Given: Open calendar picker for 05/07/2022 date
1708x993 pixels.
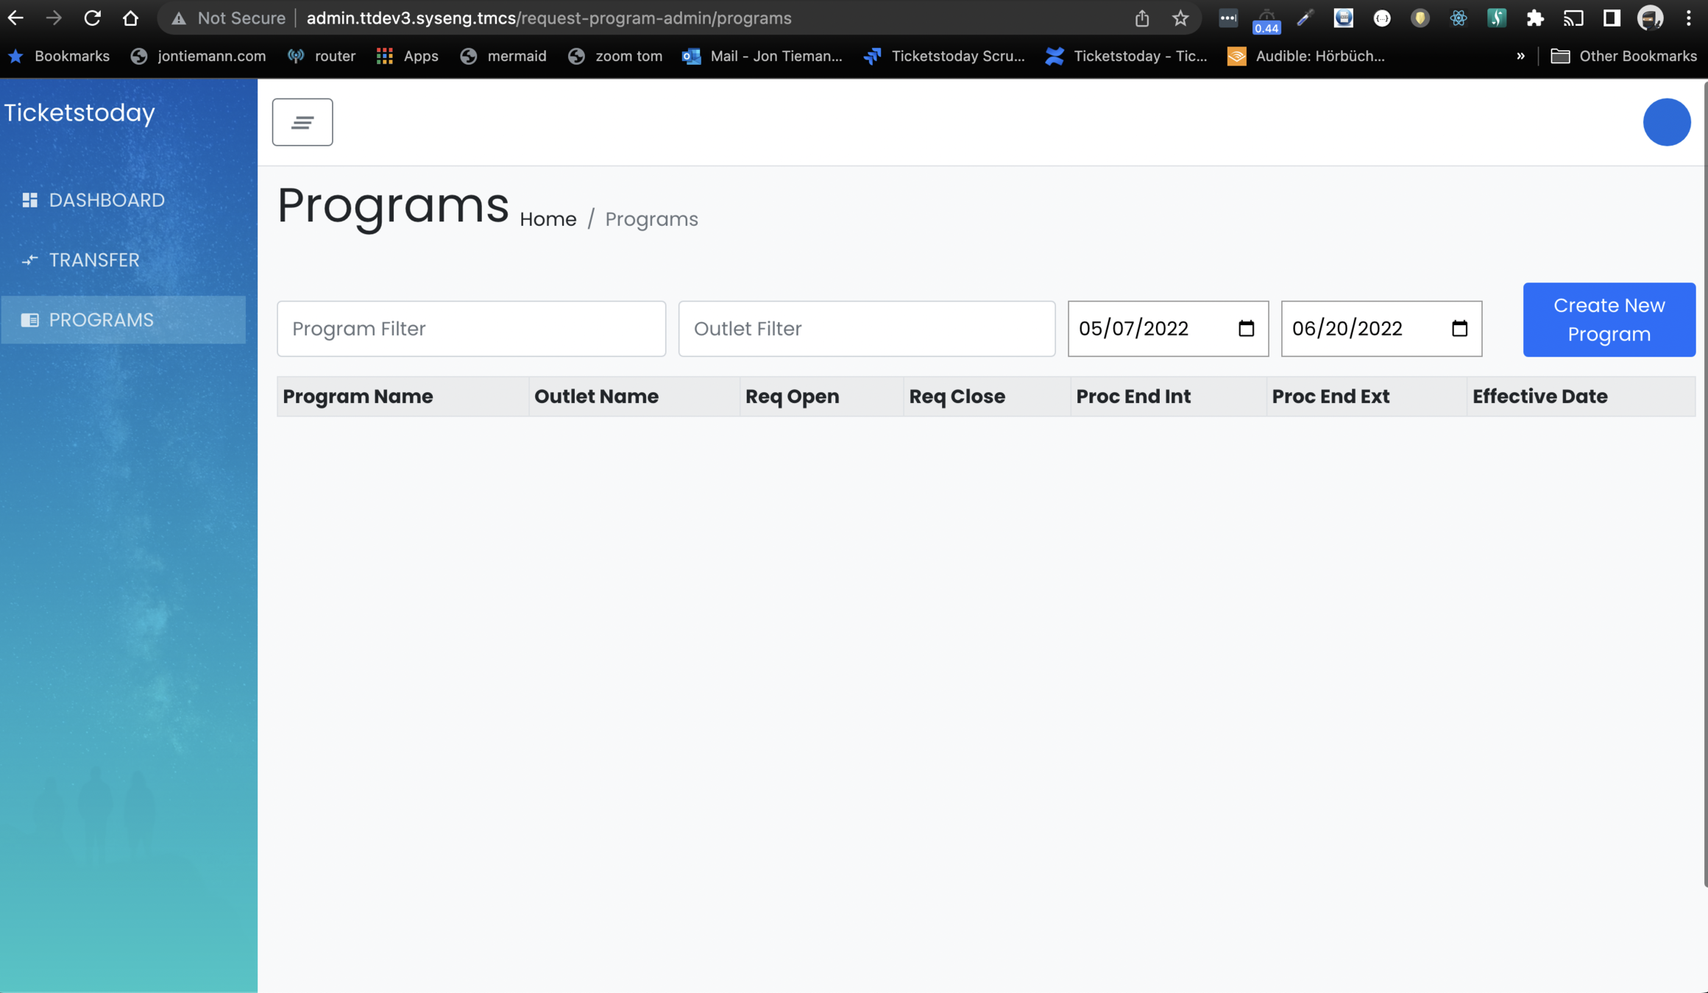Looking at the screenshot, I should point(1245,328).
